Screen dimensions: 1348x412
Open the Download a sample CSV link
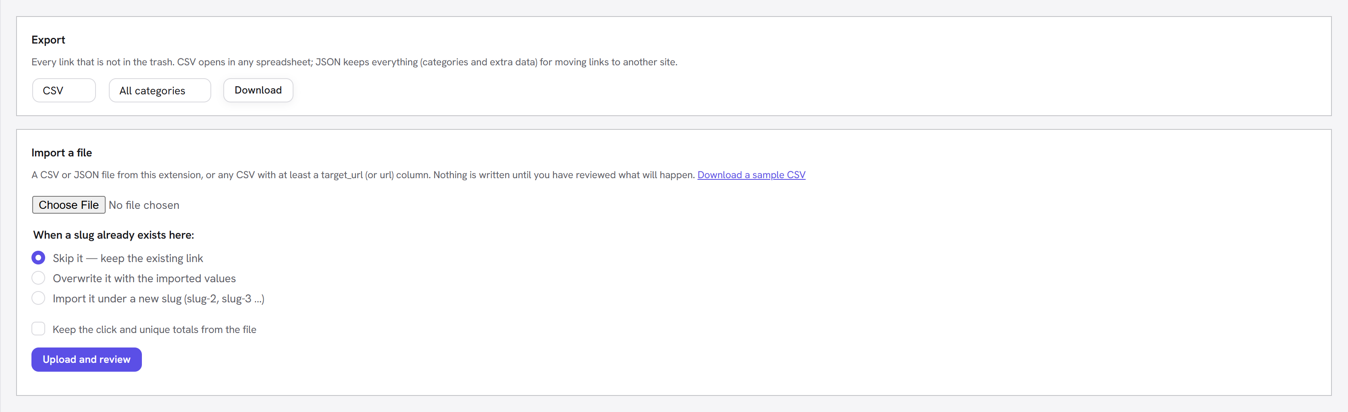pyautogui.click(x=751, y=175)
